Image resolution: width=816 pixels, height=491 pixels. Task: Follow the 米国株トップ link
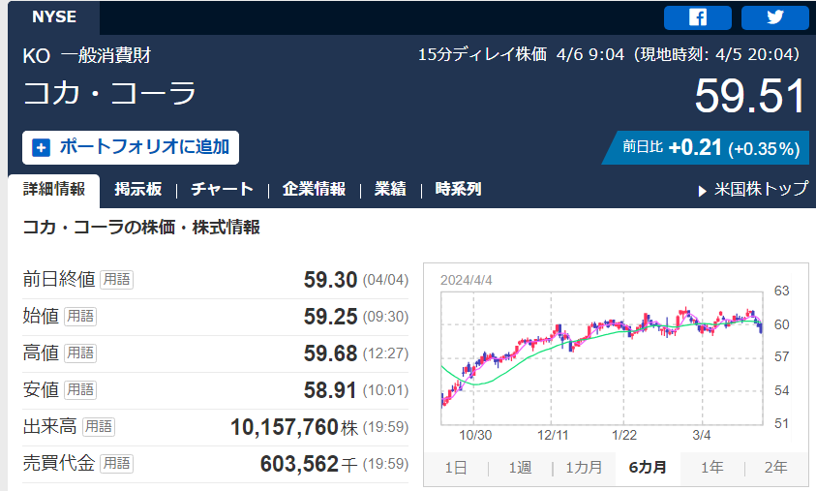[x=762, y=189]
